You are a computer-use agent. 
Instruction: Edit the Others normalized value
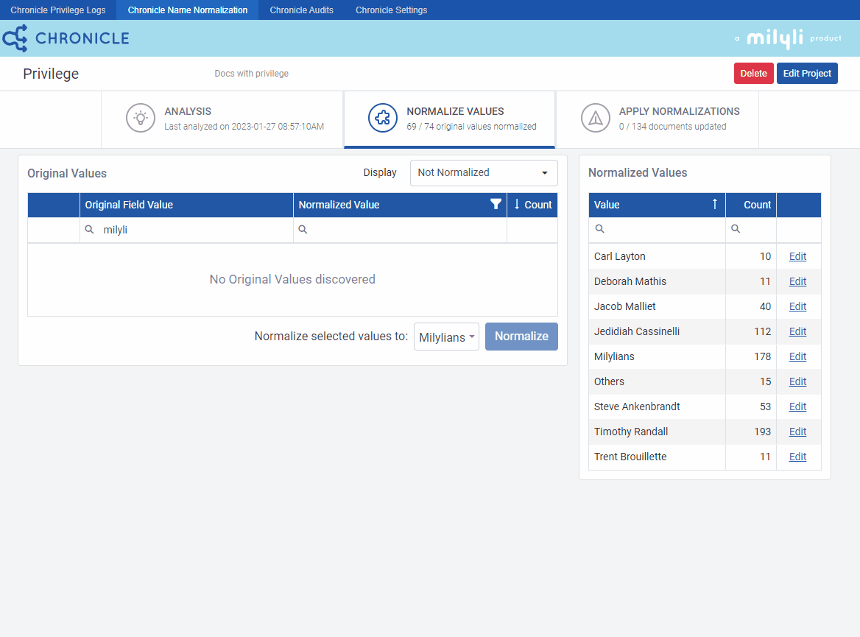(x=797, y=381)
